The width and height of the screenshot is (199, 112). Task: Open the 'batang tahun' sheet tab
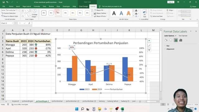113,101
